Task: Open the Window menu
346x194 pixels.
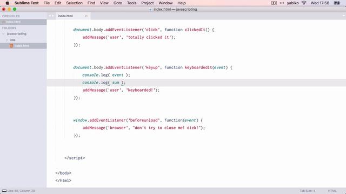Action: [165, 3]
